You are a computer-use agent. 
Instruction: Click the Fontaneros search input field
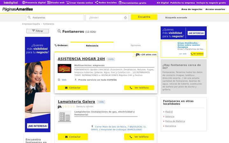tap(55, 17)
